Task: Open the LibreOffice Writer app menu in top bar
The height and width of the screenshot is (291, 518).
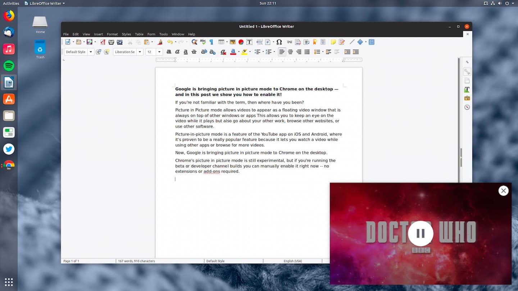Action: pyautogui.click(x=45, y=3)
